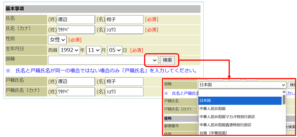
Task: Click the katakana surname field in 氏名（カナ）
Action: point(76,30)
